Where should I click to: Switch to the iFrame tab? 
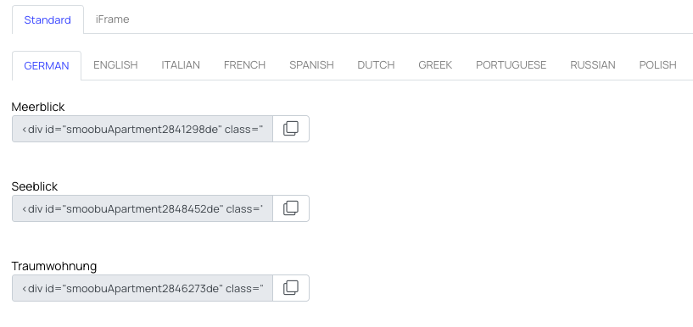pyautogui.click(x=112, y=19)
